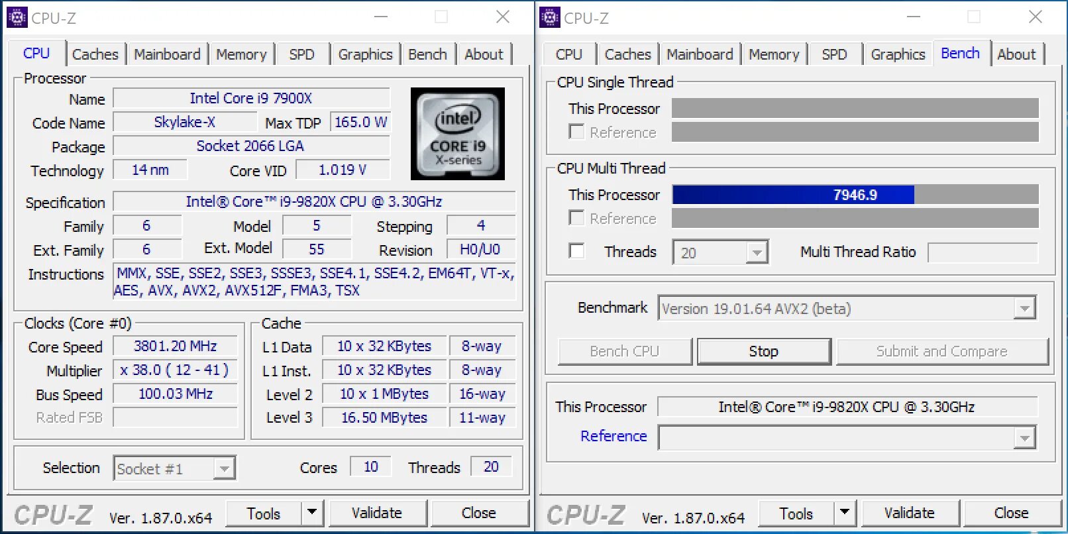1068x534 pixels.
Task: Click Multi Thread progress bar showing 7946.9
Action: point(855,195)
